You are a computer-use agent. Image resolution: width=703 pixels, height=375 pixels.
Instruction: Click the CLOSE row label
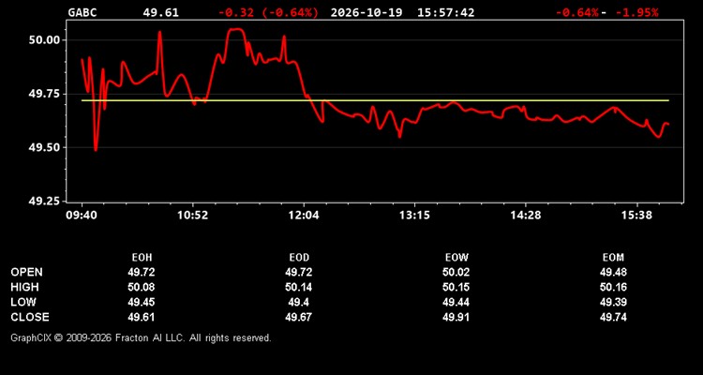point(30,317)
